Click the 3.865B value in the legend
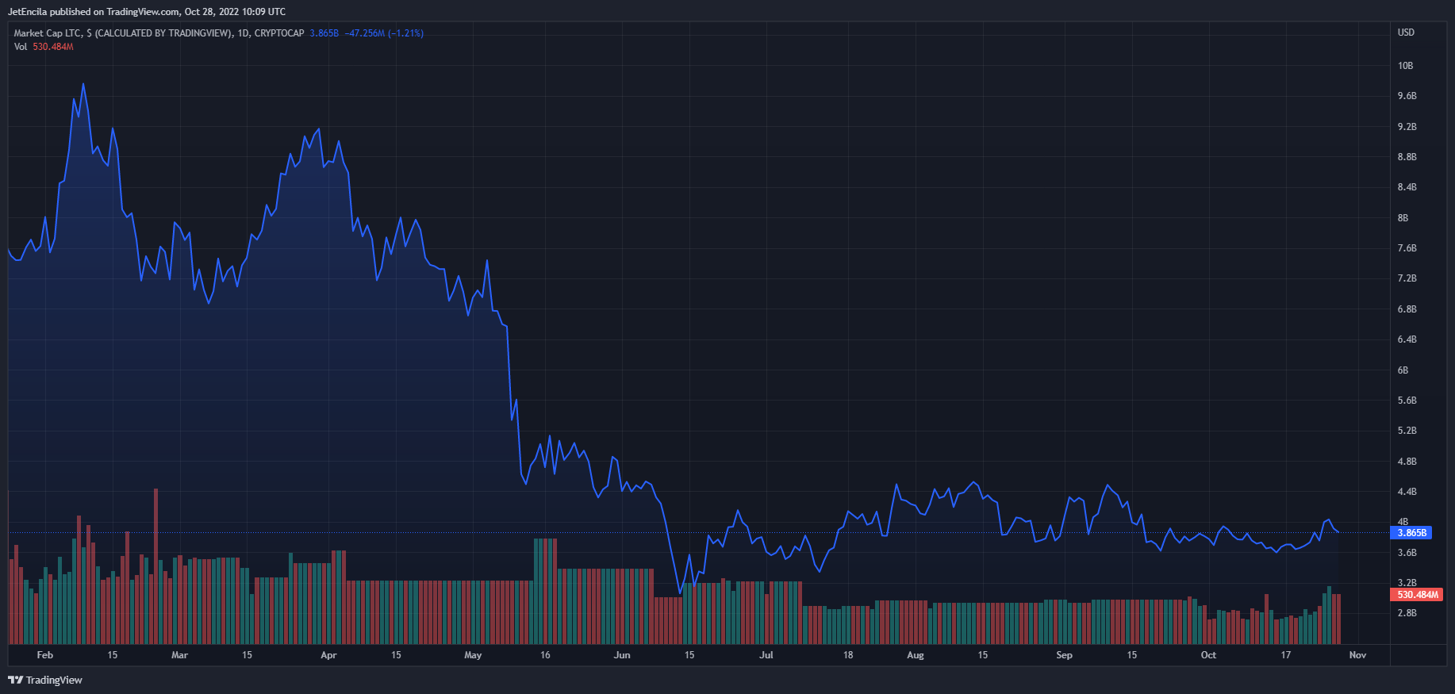The height and width of the screenshot is (694, 1455). pyautogui.click(x=324, y=33)
